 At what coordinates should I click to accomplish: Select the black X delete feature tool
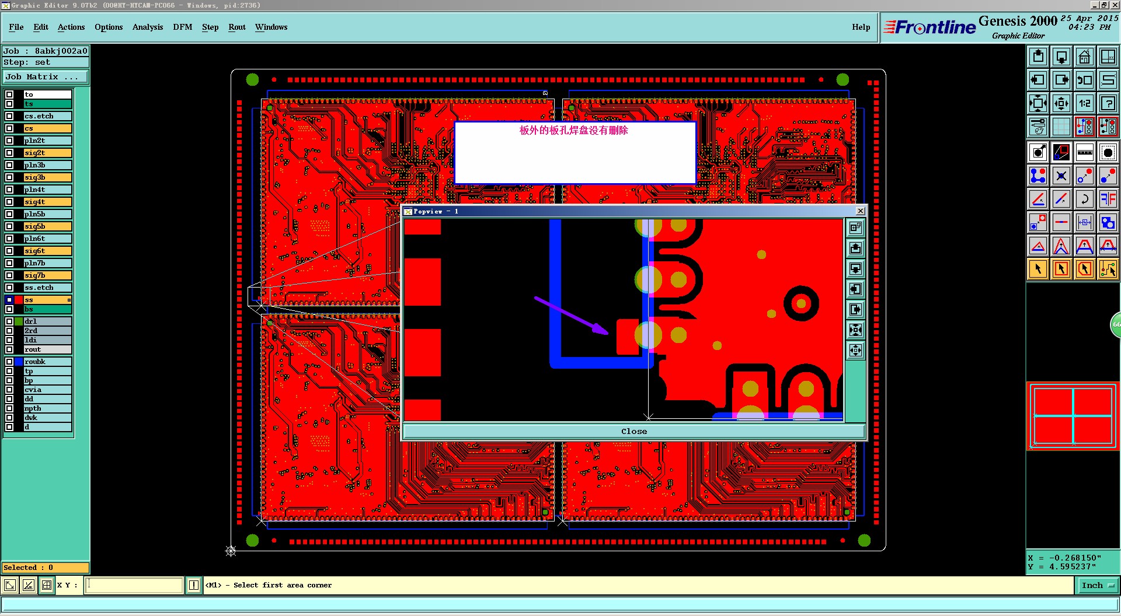point(1061,176)
